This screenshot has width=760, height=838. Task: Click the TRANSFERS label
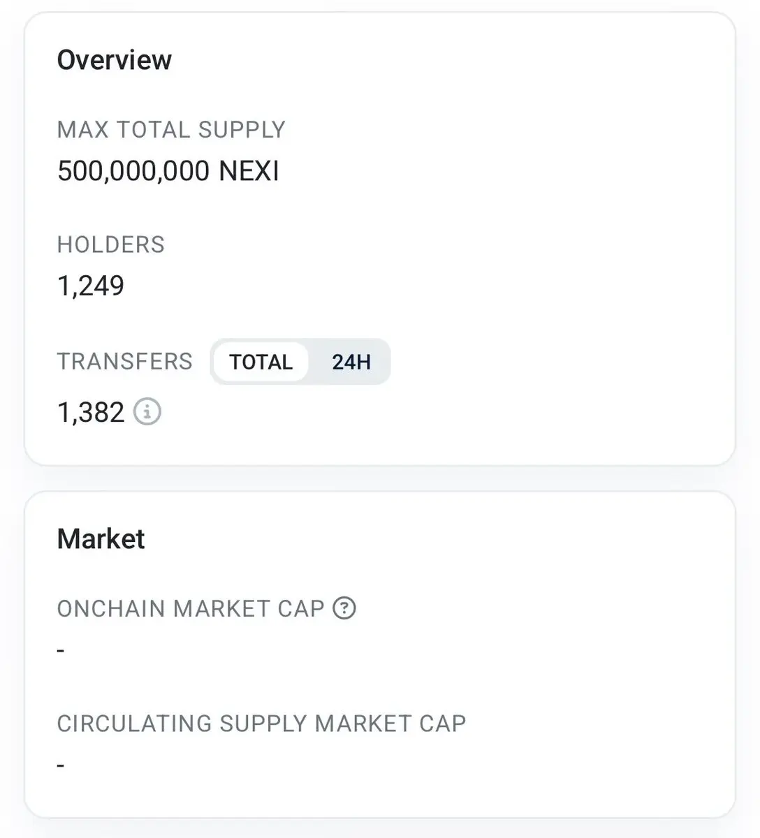pyautogui.click(x=125, y=362)
